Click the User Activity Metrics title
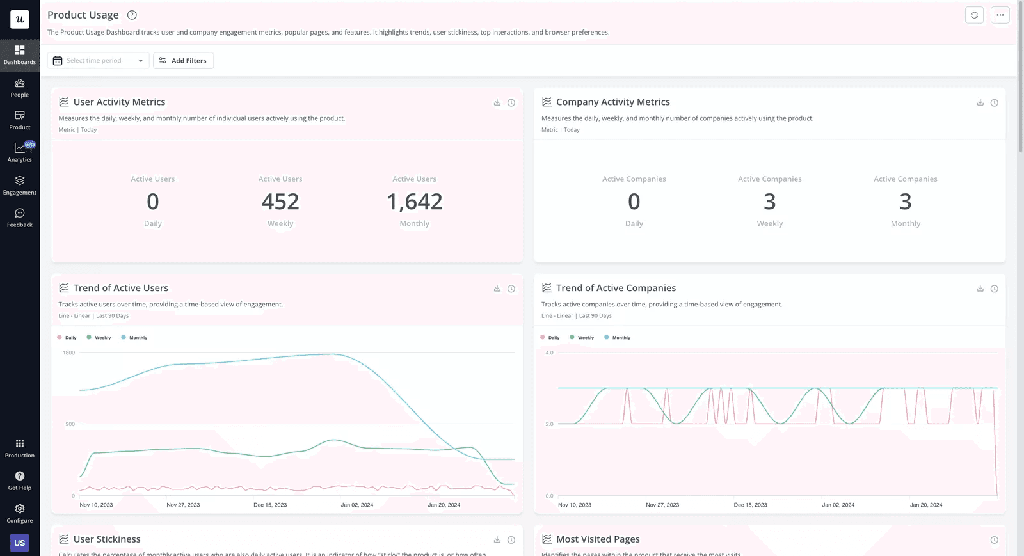The height and width of the screenshot is (556, 1024). [x=119, y=102]
